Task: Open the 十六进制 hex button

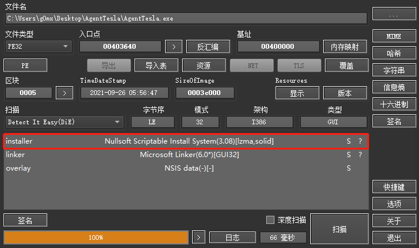Action: click(394, 104)
